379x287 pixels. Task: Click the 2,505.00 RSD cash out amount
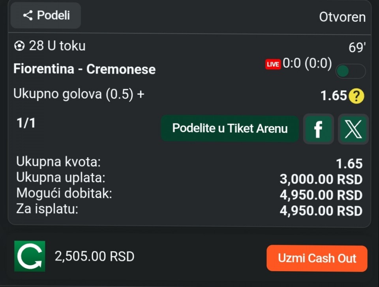pos(95,257)
